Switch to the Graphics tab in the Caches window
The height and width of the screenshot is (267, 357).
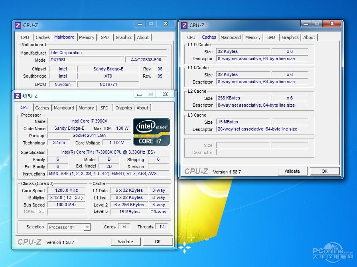pyautogui.click(x=290, y=37)
